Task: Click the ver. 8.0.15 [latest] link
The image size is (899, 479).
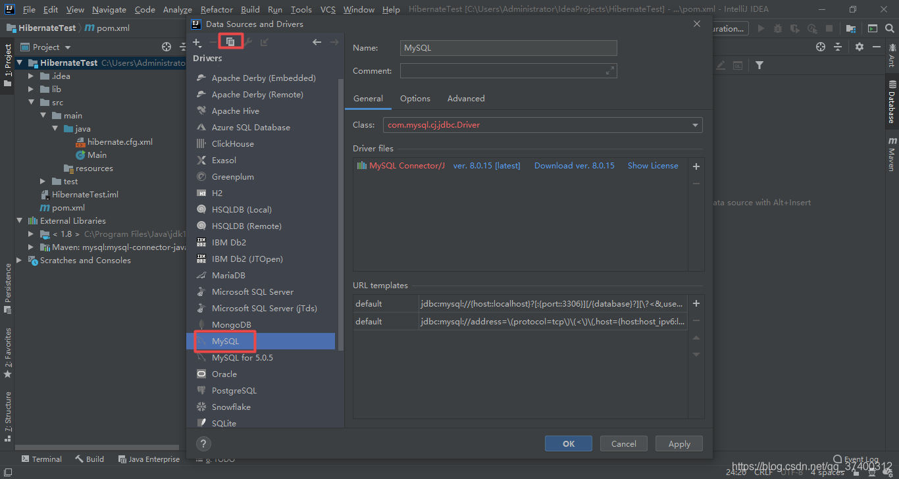Action: 486,166
